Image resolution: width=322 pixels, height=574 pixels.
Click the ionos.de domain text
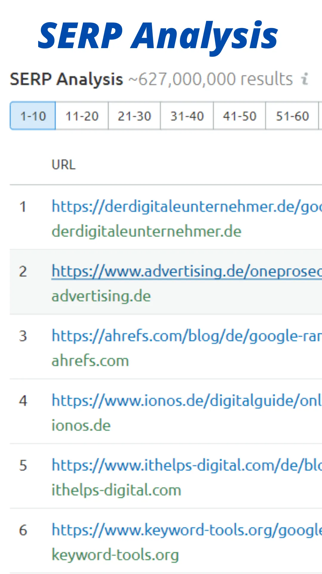click(x=81, y=425)
